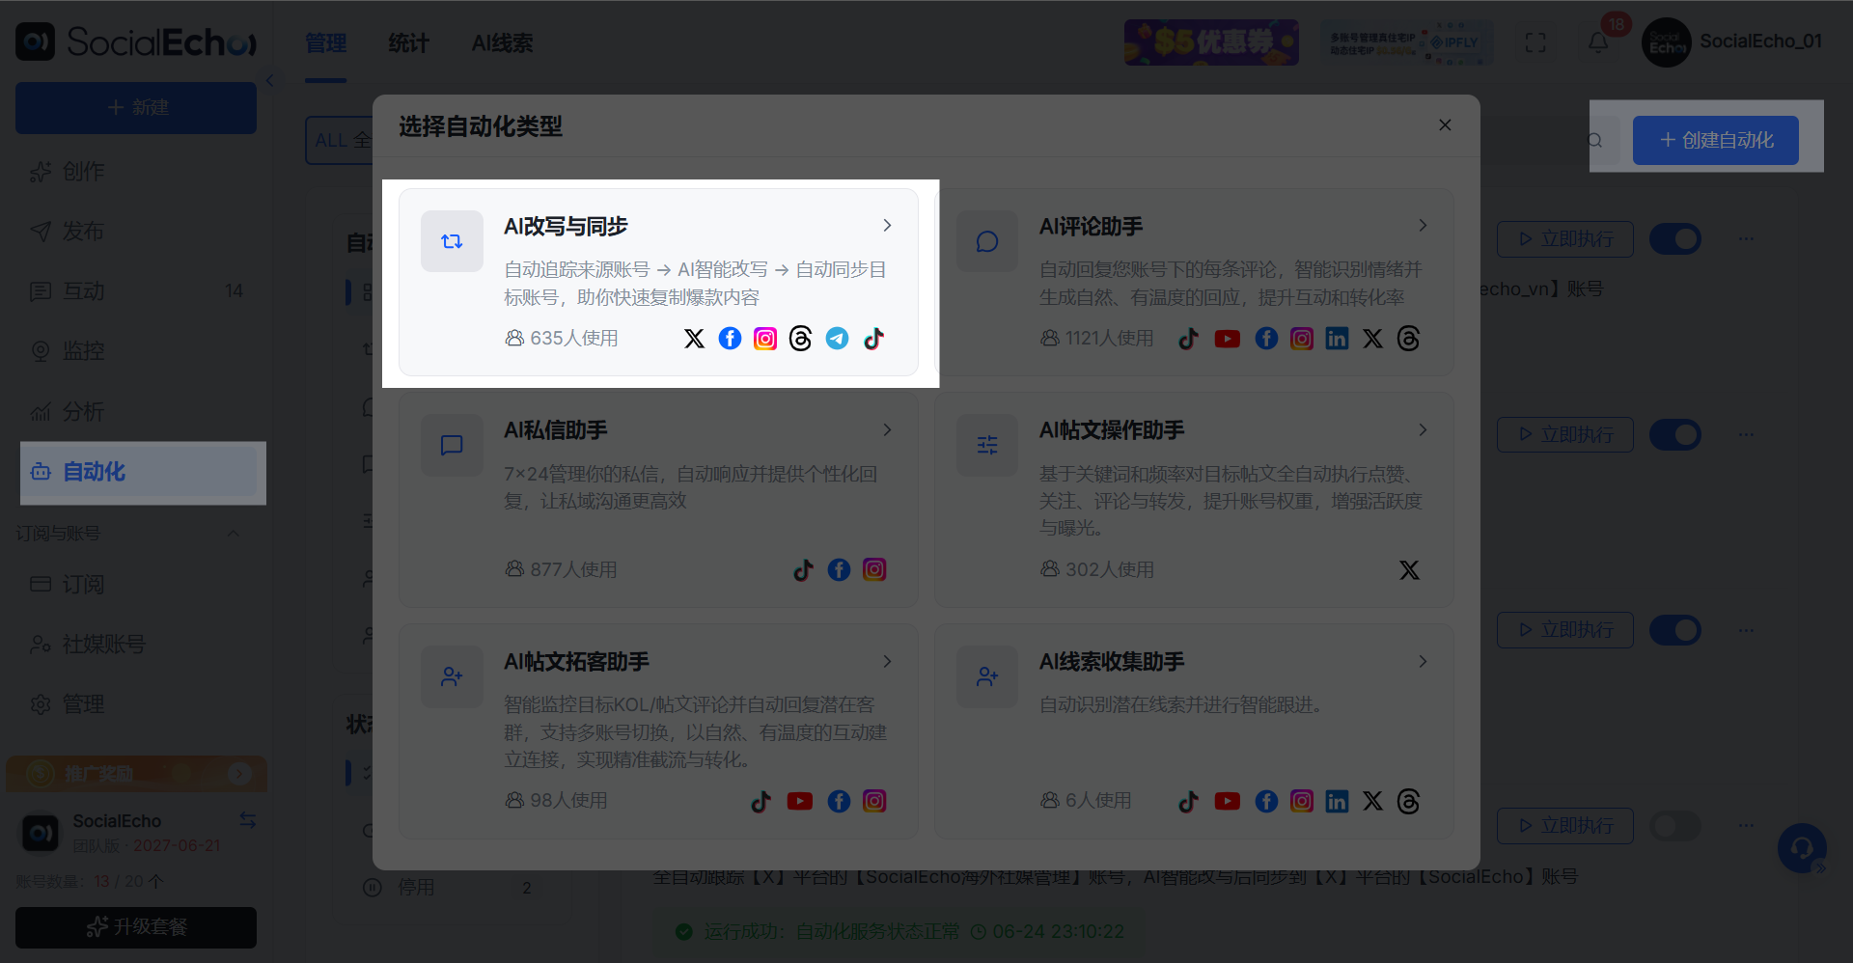1853x963 pixels.
Task: Click the YouTube icon in AI评论助手
Action: pos(1228,339)
